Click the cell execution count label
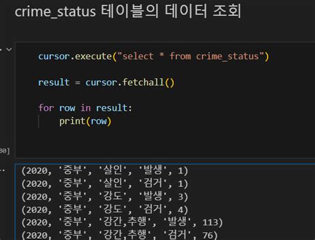Viewport: 315px width, 240px height. coord(5,151)
